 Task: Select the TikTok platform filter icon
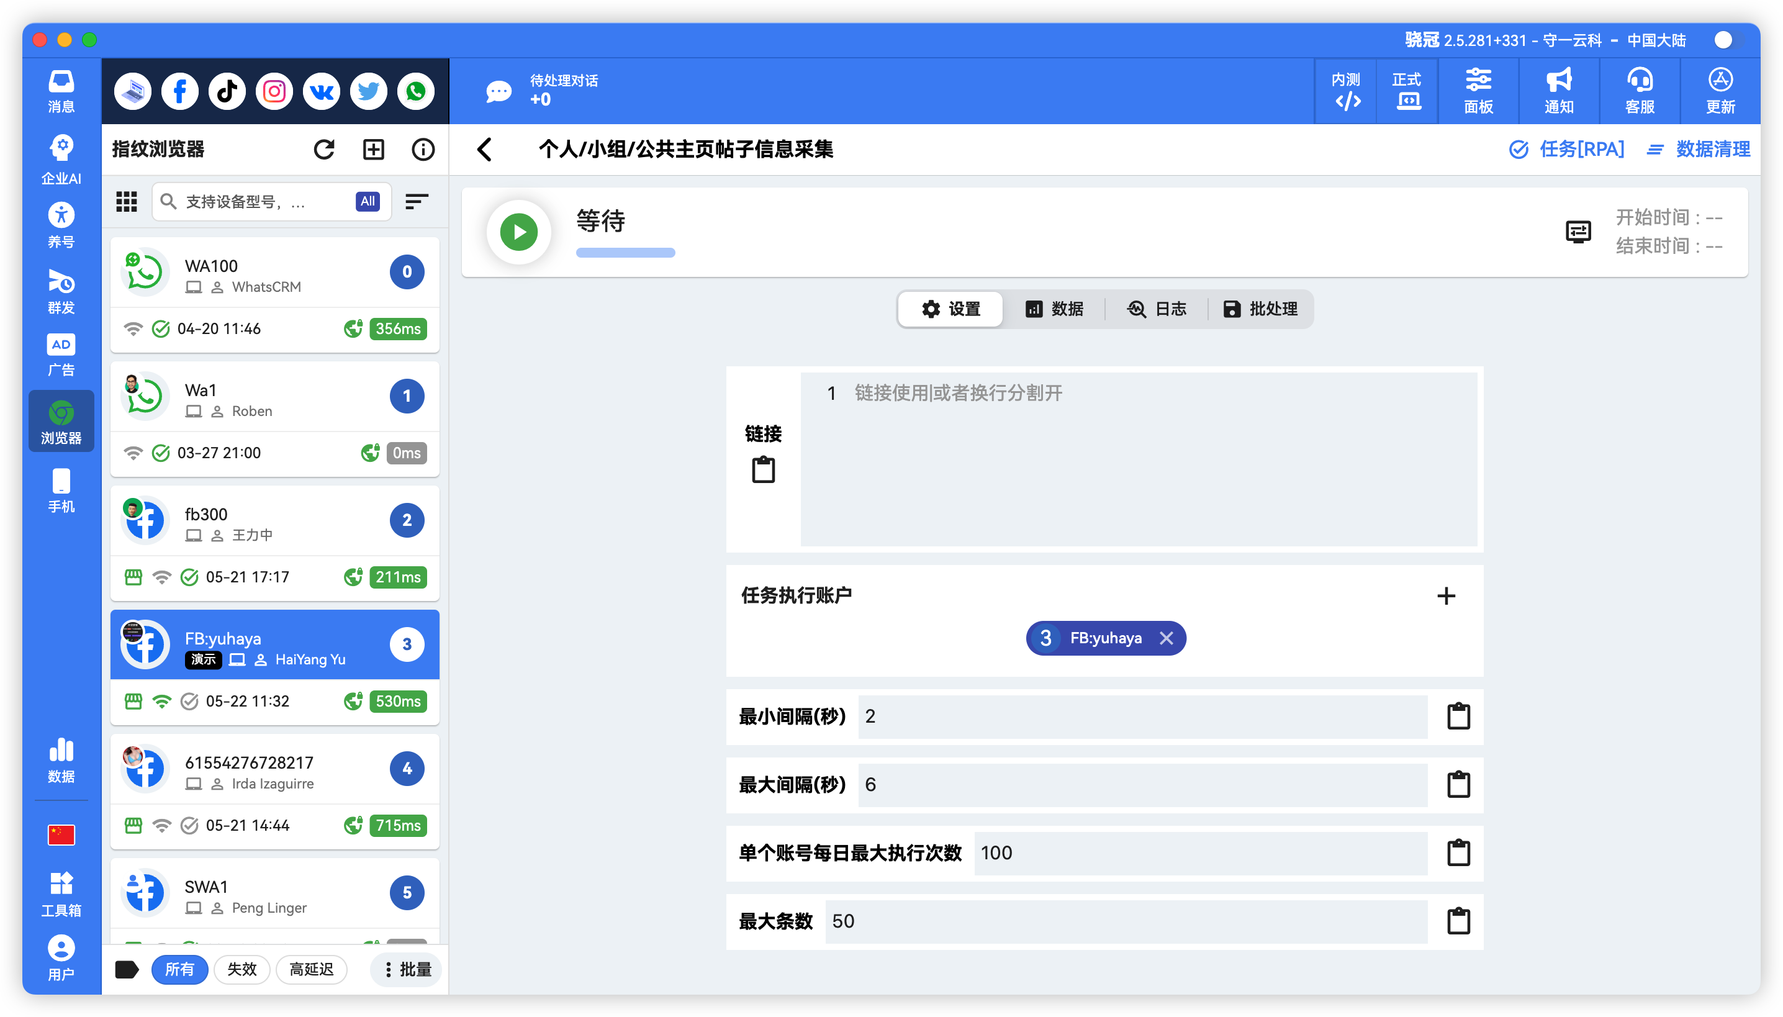point(227,91)
